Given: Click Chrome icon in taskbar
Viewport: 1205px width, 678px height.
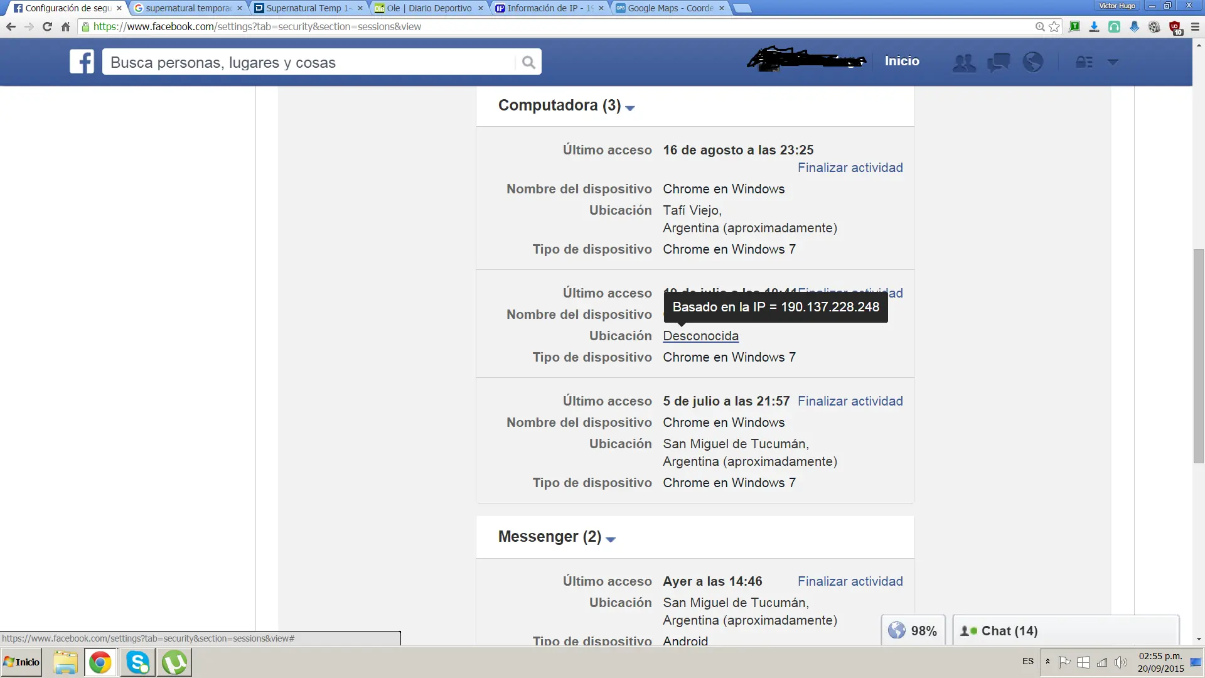Looking at the screenshot, I should click(100, 662).
